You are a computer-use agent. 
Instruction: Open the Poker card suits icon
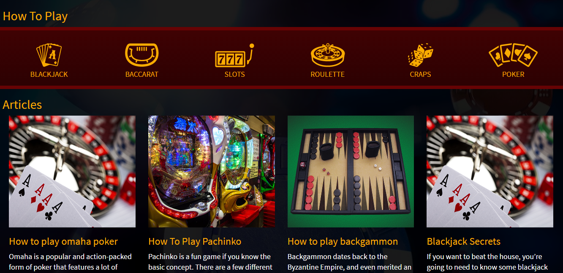pyautogui.click(x=513, y=55)
